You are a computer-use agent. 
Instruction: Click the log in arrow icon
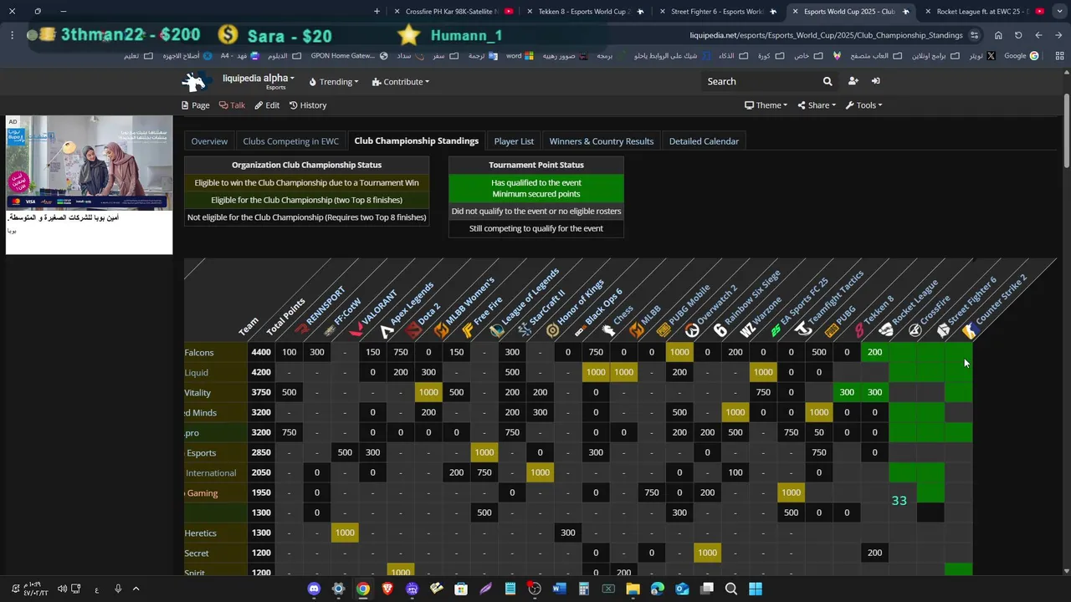(875, 81)
